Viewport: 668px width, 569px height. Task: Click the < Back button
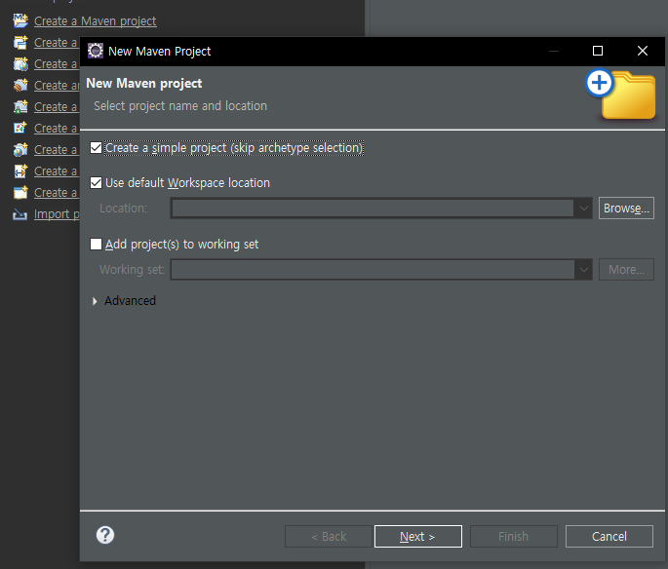329,536
